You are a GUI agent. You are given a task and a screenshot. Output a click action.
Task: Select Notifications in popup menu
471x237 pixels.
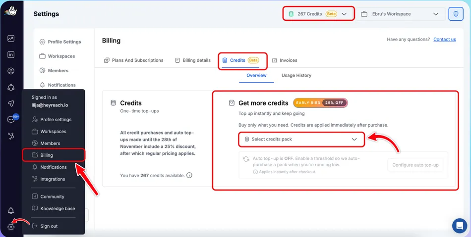click(49, 167)
